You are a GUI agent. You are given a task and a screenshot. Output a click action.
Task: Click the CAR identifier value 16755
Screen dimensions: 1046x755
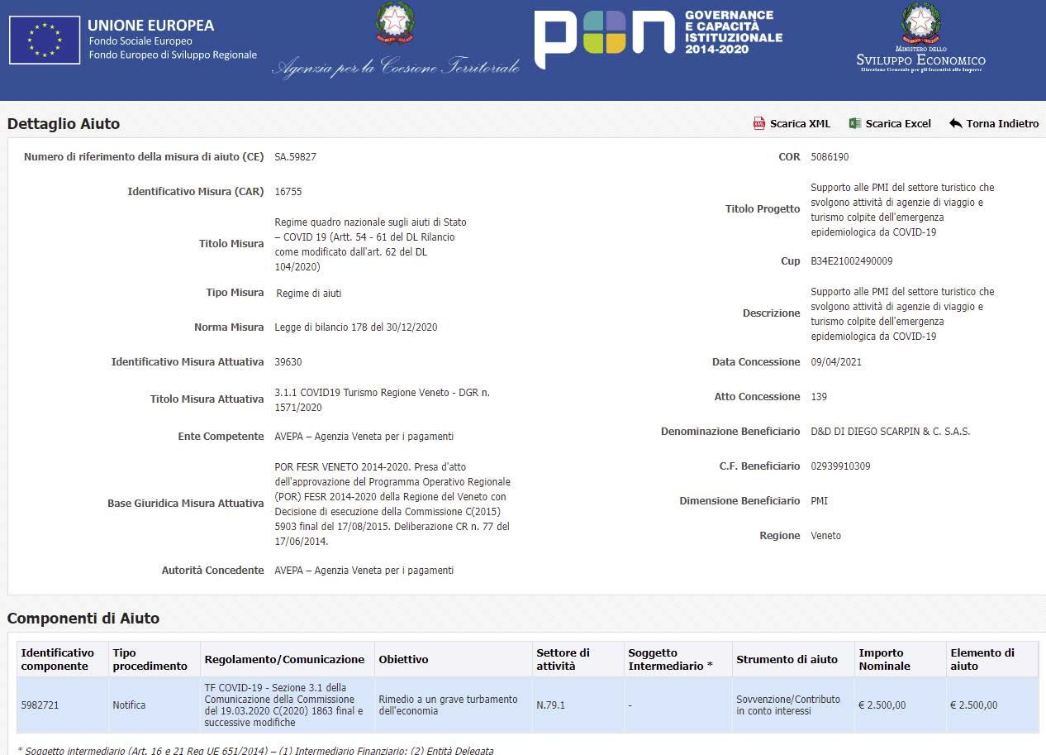pos(288,192)
